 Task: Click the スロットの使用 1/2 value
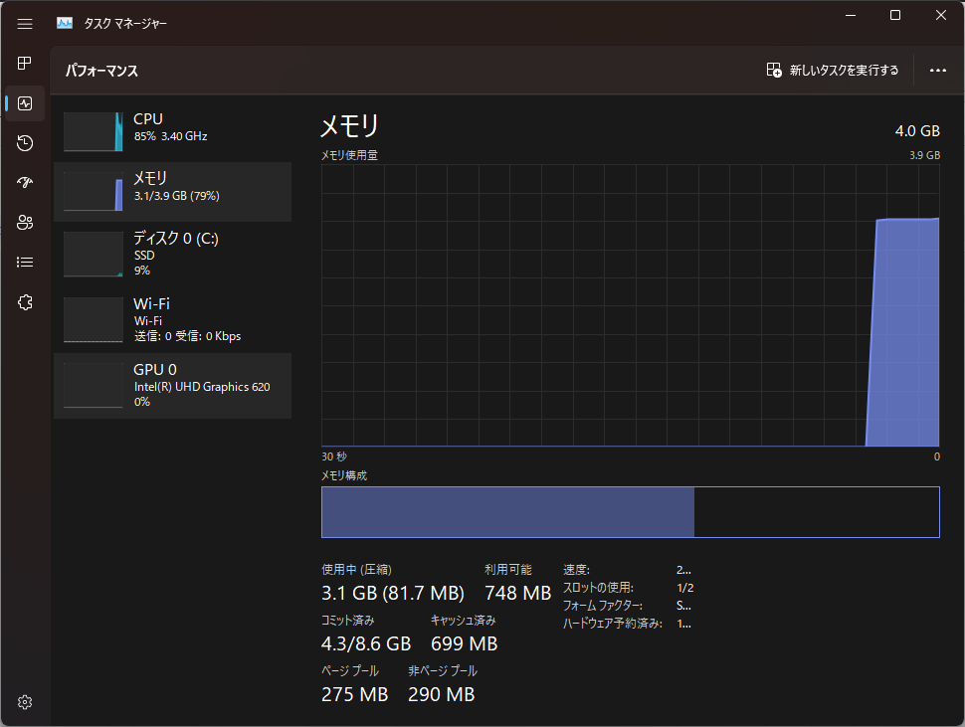point(685,588)
